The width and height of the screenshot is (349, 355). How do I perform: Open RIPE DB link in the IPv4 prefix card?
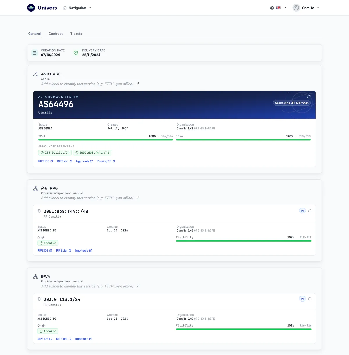(x=45, y=339)
